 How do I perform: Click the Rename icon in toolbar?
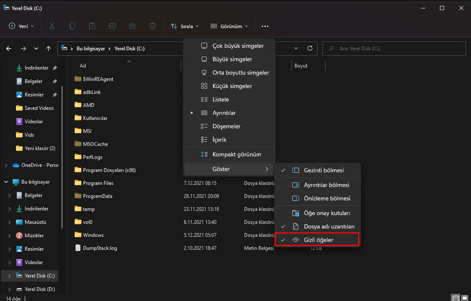pos(112,26)
